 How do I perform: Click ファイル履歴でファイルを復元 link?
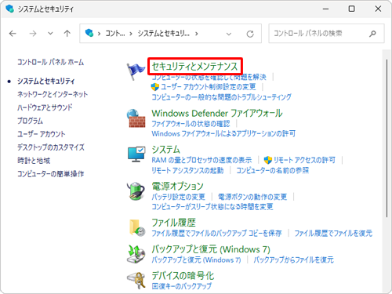333,233
